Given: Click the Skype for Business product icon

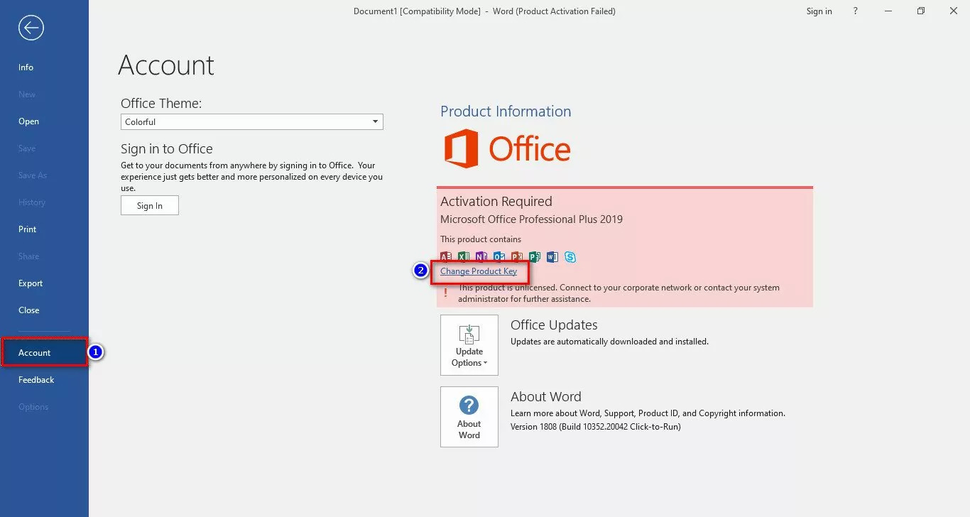Looking at the screenshot, I should [x=570, y=257].
